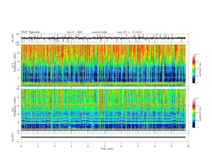Click time axis tick label '7'
Viewport: 212px width, 164px height.
pos(138,146)
